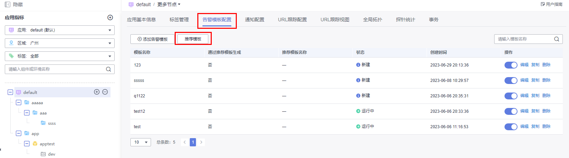The image size is (569, 158).
Task: Go to next page arrow
Action: (201, 142)
